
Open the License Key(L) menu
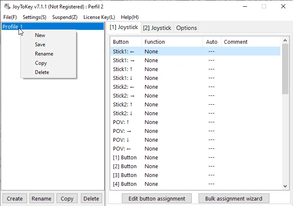tap(99, 17)
